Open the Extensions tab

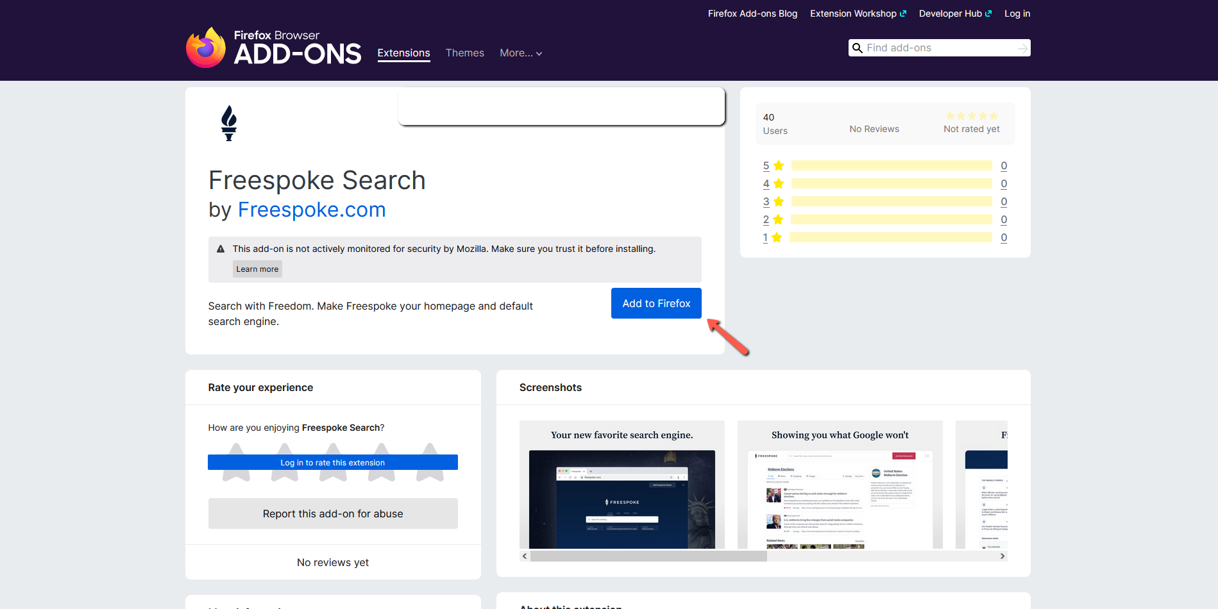pos(403,53)
